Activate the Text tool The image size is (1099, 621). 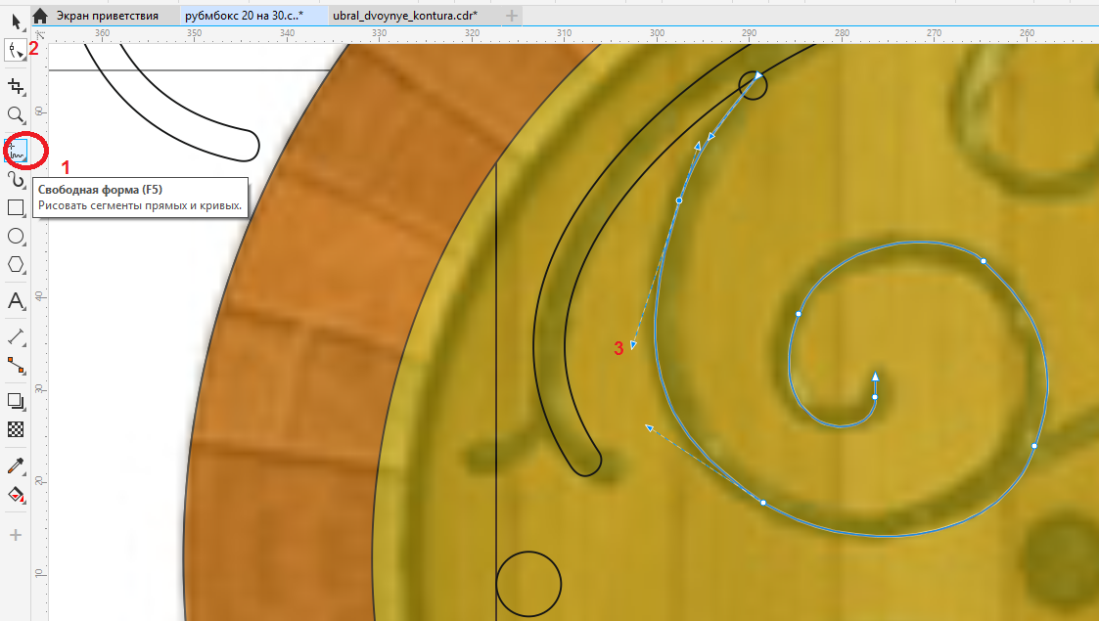tap(16, 301)
